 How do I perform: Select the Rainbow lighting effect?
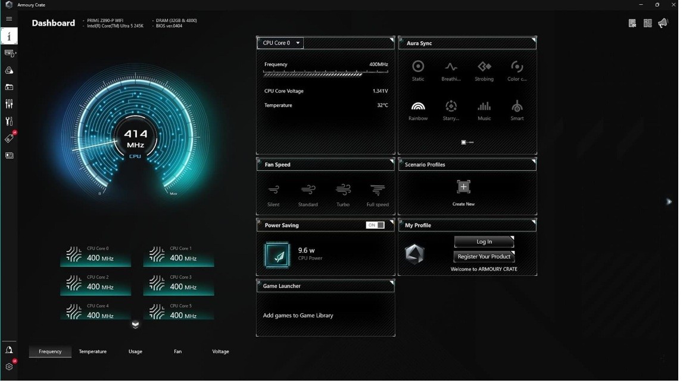[418, 111]
